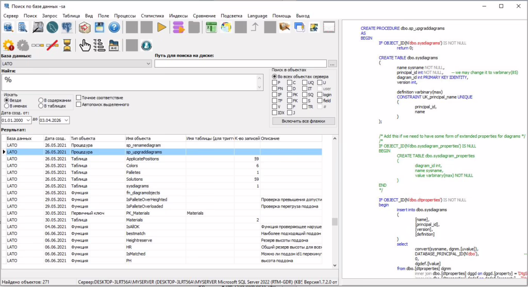Screen dimensions: 528x287
Task: Click the hourglass icon
Action: (x=67, y=45)
